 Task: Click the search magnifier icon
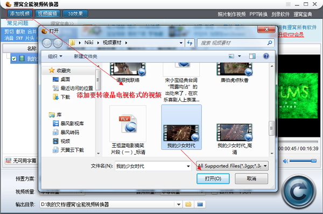pos(270,43)
